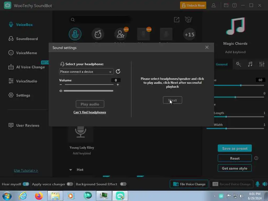Screen dimensions: 268x201
Task: Go to VoiceMeme in the sidebar
Action: pos(23,53)
